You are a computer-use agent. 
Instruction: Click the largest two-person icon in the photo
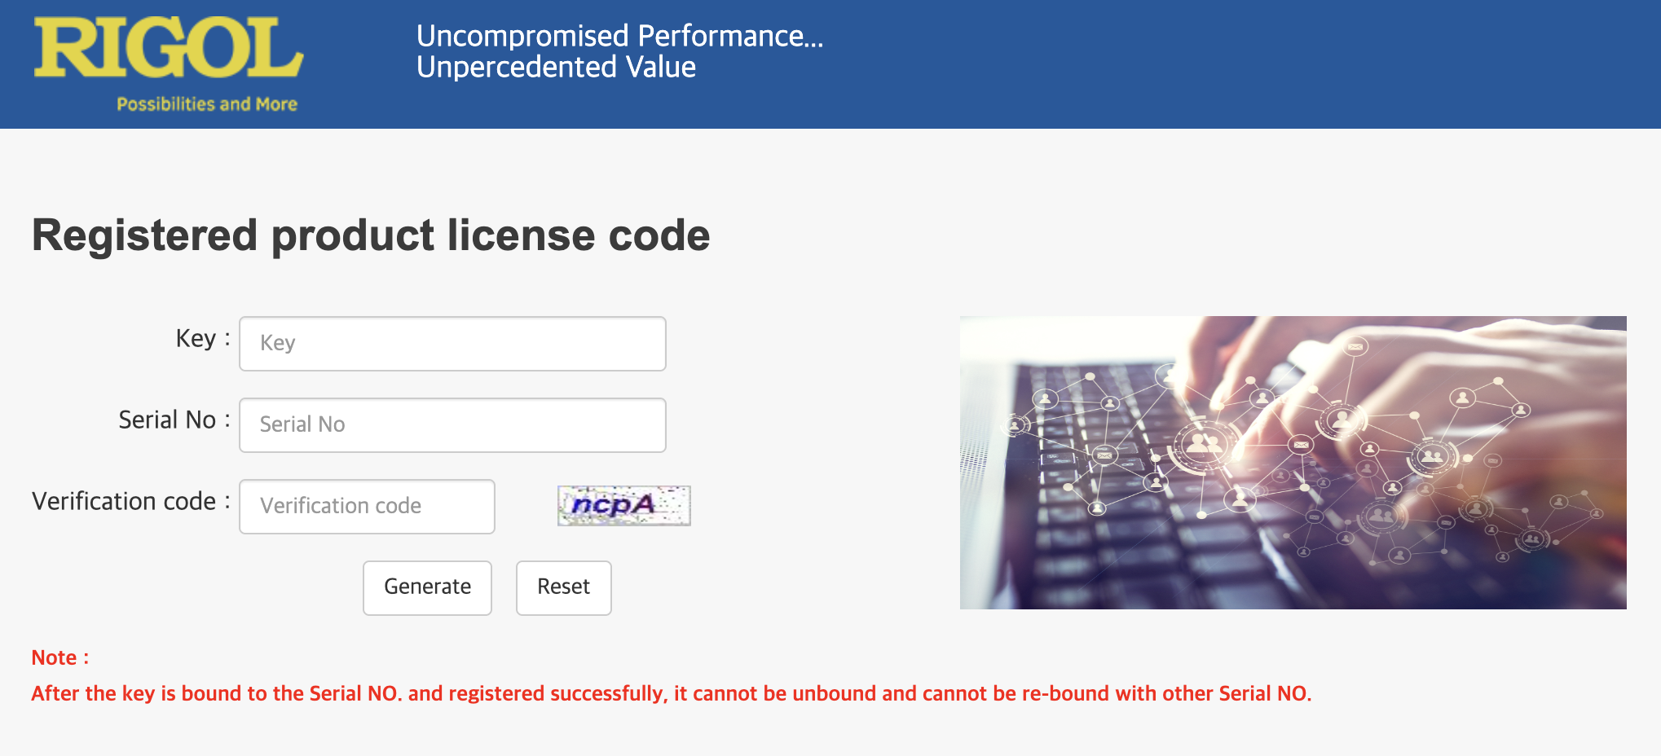click(1203, 444)
